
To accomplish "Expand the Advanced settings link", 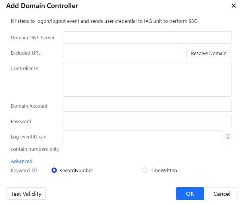I will [22, 161].
